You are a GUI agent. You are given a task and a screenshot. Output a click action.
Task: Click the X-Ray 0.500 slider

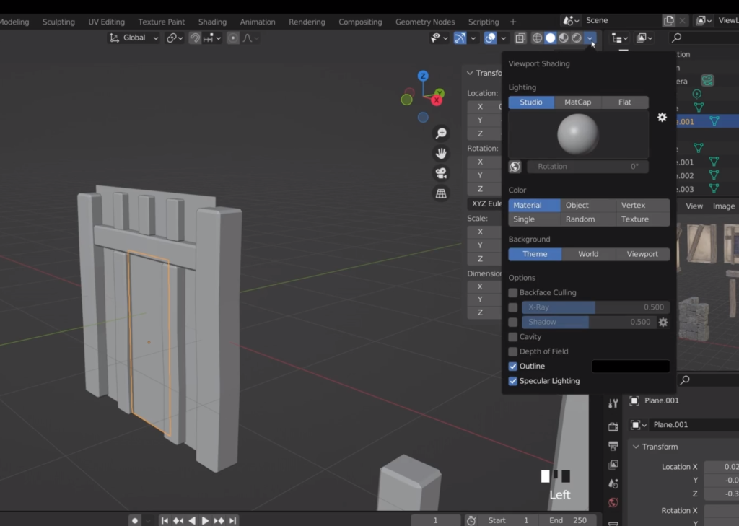pyautogui.click(x=595, y=307)
